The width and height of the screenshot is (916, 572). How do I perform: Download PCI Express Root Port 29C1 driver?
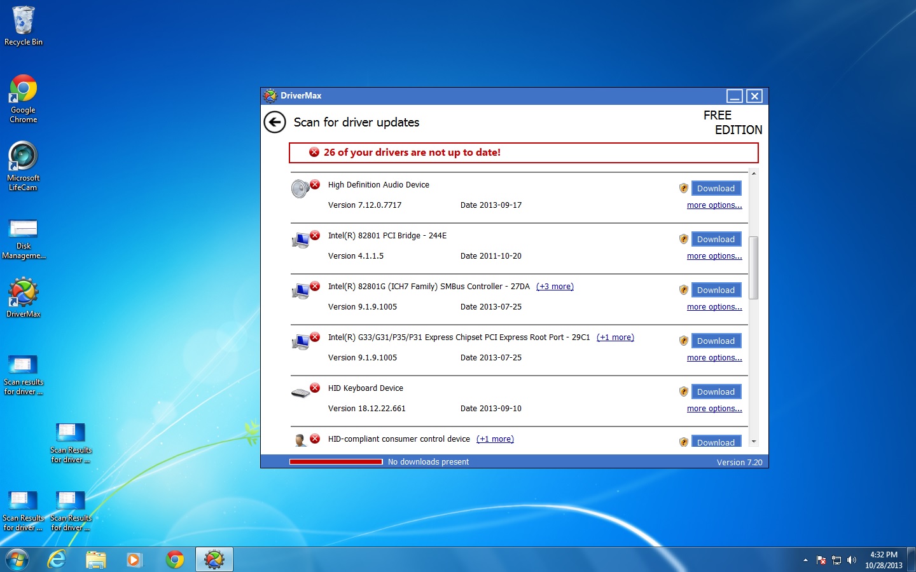tap(716, 341)
